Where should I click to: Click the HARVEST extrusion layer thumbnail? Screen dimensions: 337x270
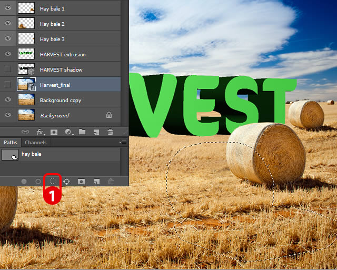(26, 54)
